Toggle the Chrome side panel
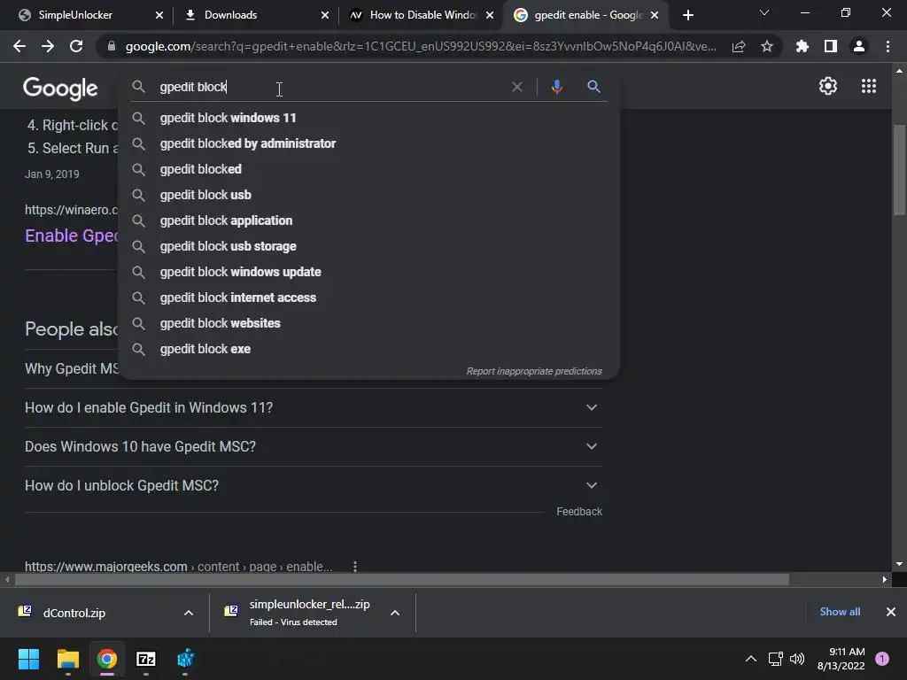 831,46
